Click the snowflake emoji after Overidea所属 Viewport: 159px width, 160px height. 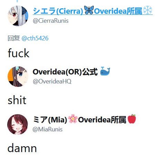[x=148, y=10]
